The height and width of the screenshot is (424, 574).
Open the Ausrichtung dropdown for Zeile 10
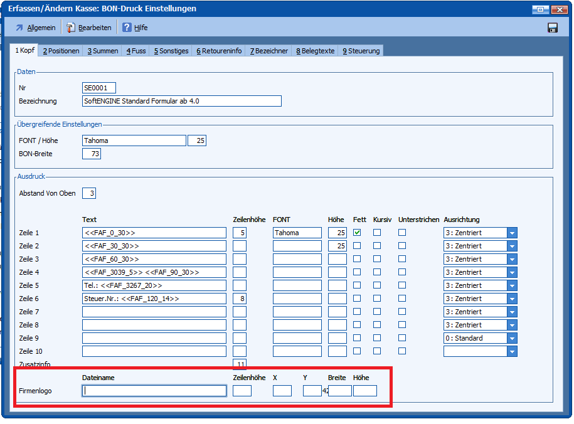pyautogui.click(x=512, y=351)
